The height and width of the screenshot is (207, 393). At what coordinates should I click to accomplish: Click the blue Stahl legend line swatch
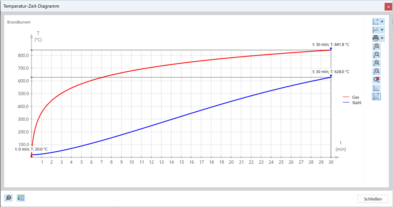tap(346, 102)
